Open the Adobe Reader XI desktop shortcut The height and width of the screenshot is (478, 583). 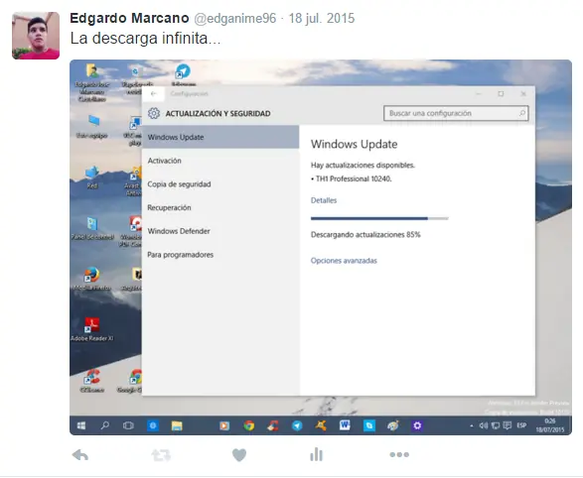coord(91,329)
